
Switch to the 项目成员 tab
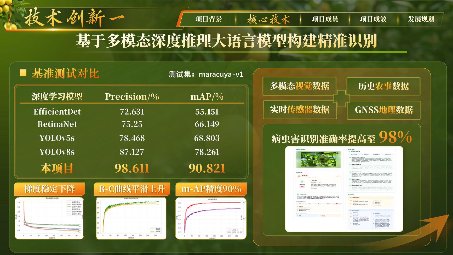[325, 19]
